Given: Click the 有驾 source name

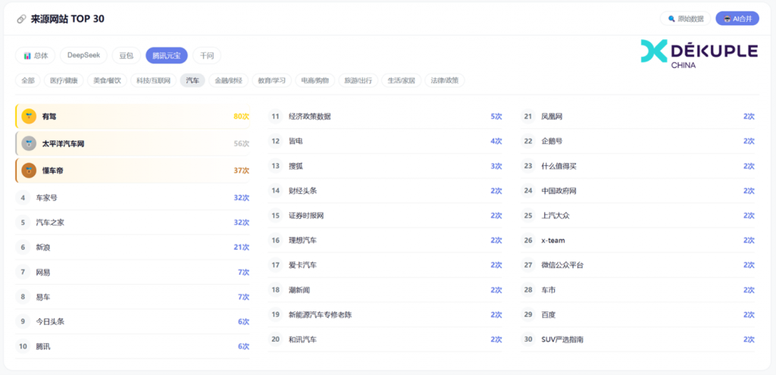Looking at the screenshot, I should pyautogui.click(x=49, y=117).
